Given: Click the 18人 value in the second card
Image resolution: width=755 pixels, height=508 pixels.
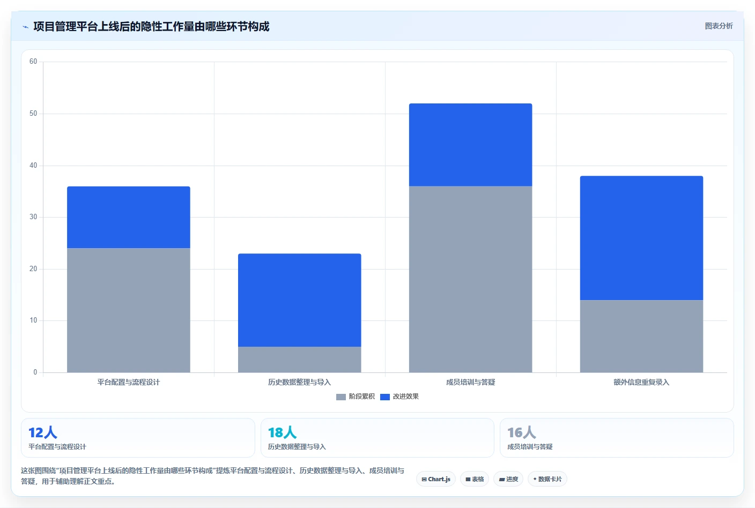Looking at the screenshot, I should coord(282,432).
